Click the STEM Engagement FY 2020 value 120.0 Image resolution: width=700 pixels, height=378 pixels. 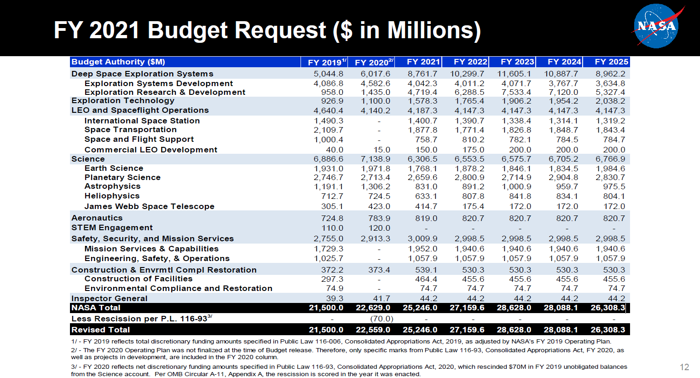coord(379,228)
